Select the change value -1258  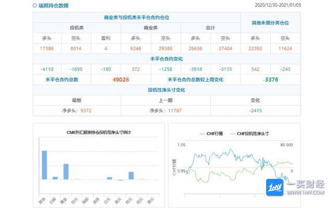click(x=165, y=69)
